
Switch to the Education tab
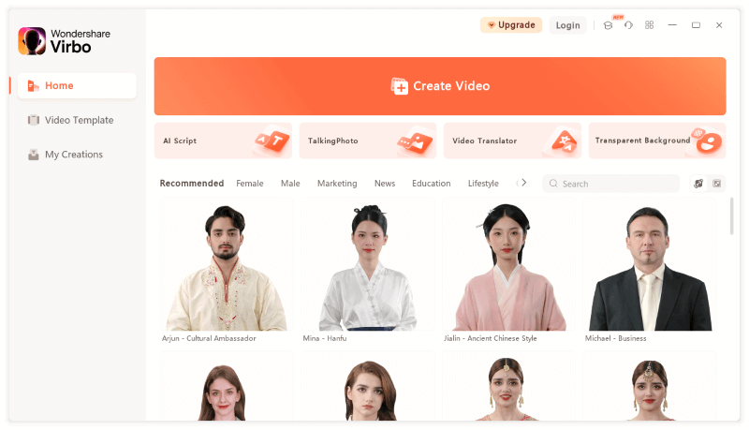(432, 184)
